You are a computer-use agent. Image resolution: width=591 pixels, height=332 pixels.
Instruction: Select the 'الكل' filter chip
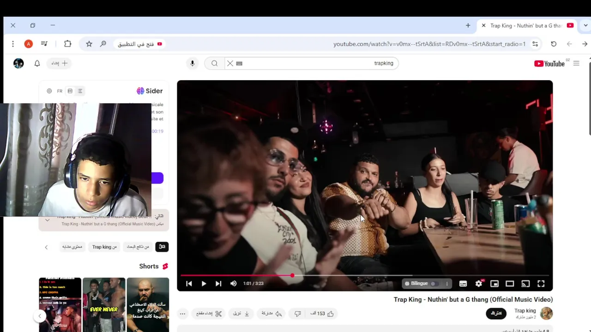[162, 247]
